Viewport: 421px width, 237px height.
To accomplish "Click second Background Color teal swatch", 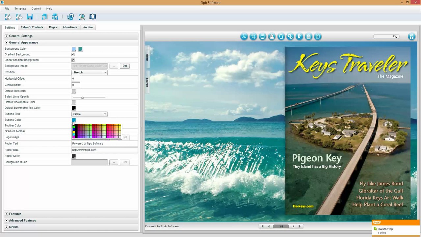I will (80, 49).
